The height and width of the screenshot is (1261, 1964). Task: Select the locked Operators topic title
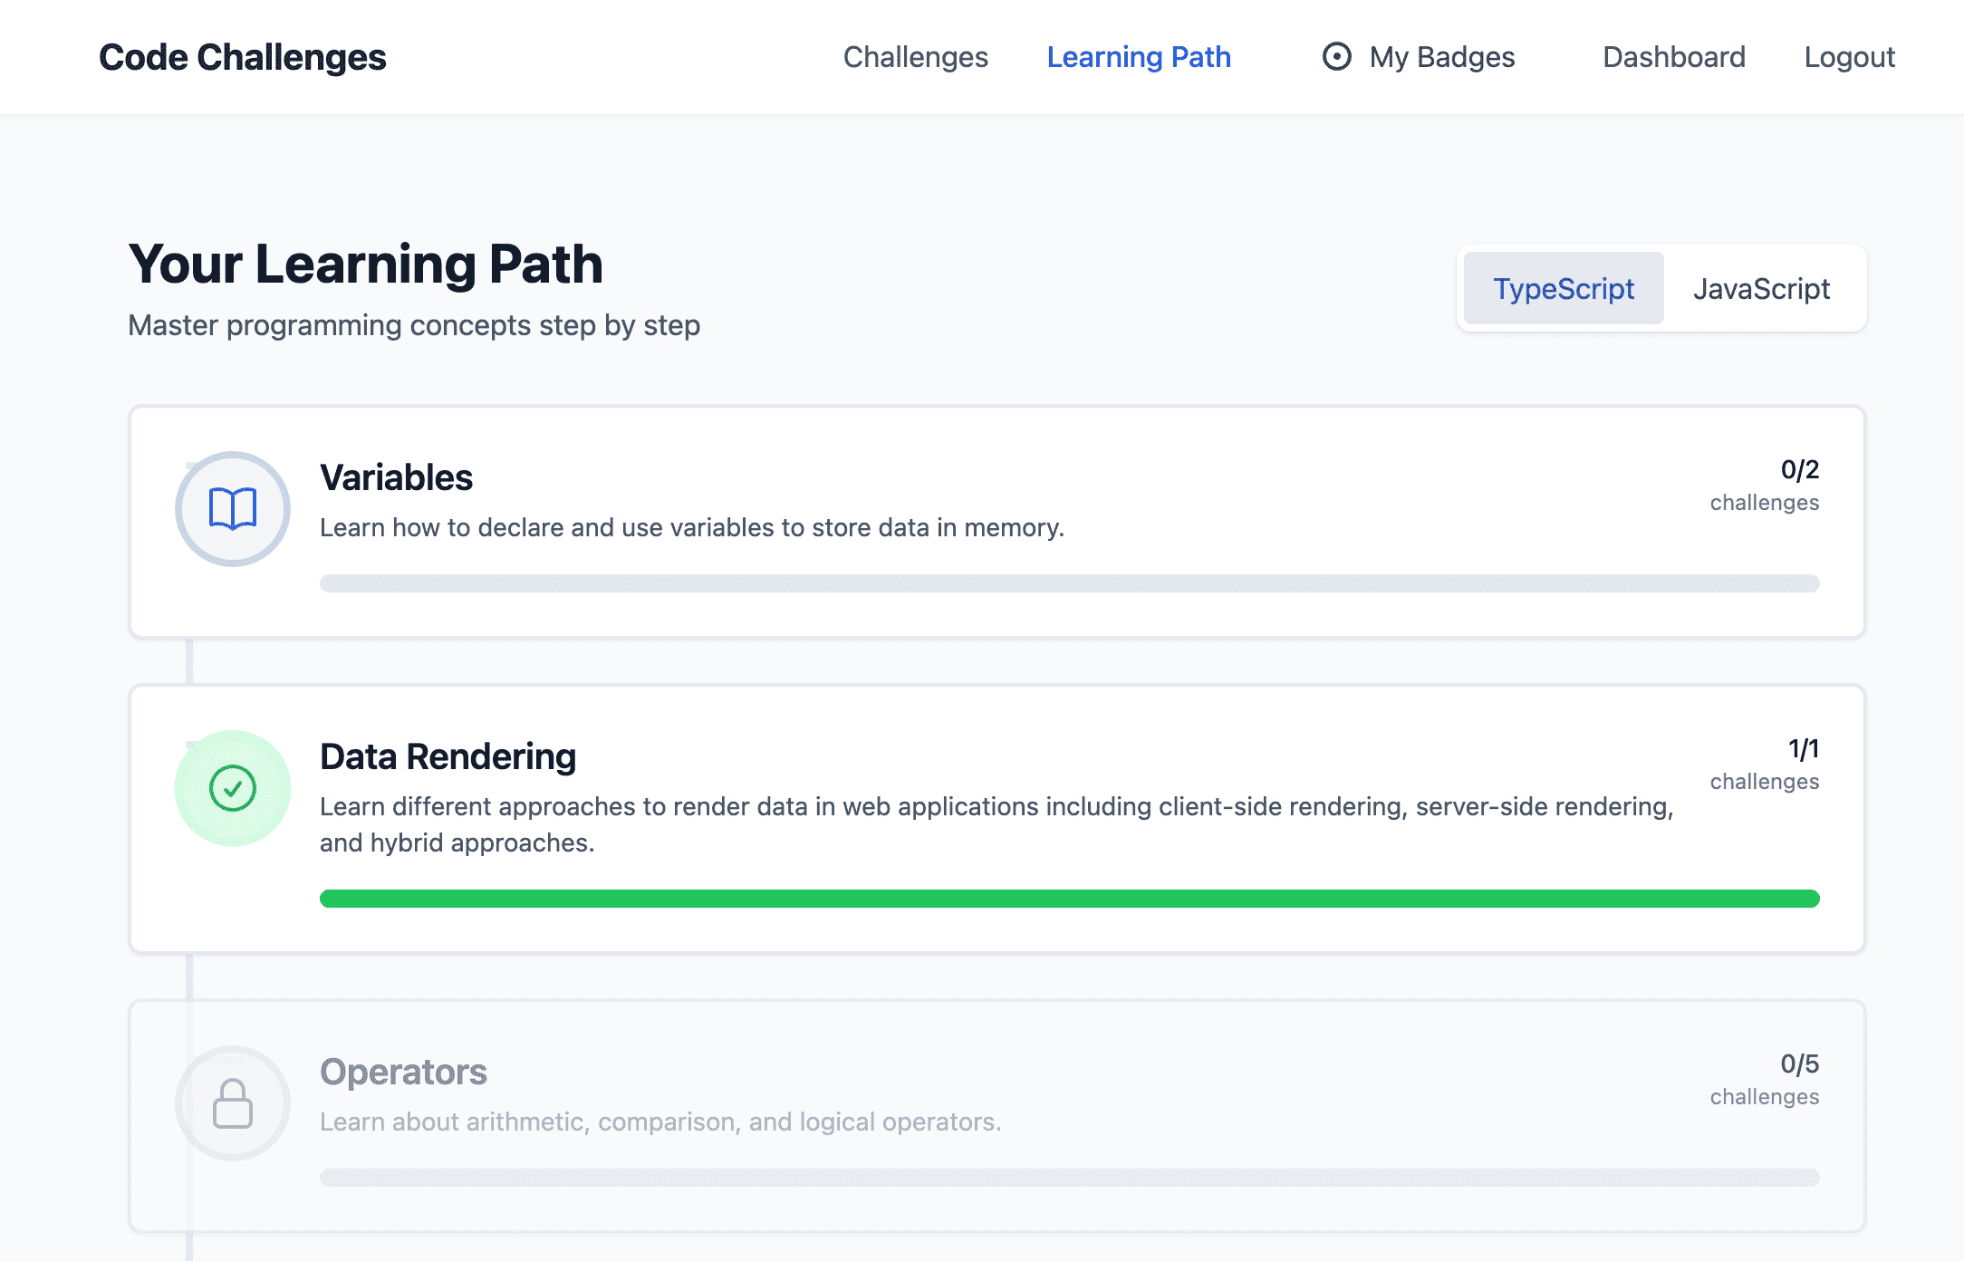pyautogui.click(x=403, y=1072)
